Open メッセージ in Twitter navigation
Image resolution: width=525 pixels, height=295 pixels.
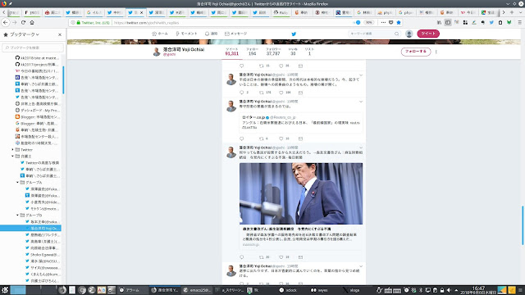tap(235, 34)
